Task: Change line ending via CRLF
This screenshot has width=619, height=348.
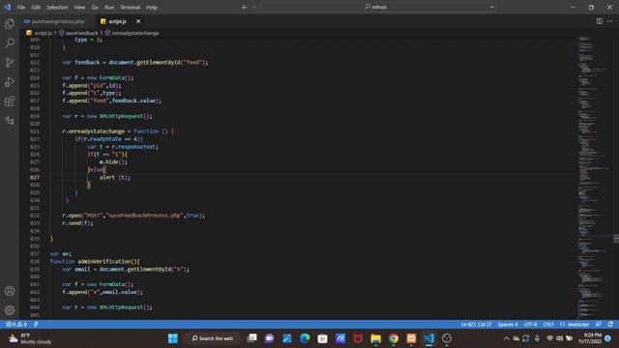Action: (548, 325)
